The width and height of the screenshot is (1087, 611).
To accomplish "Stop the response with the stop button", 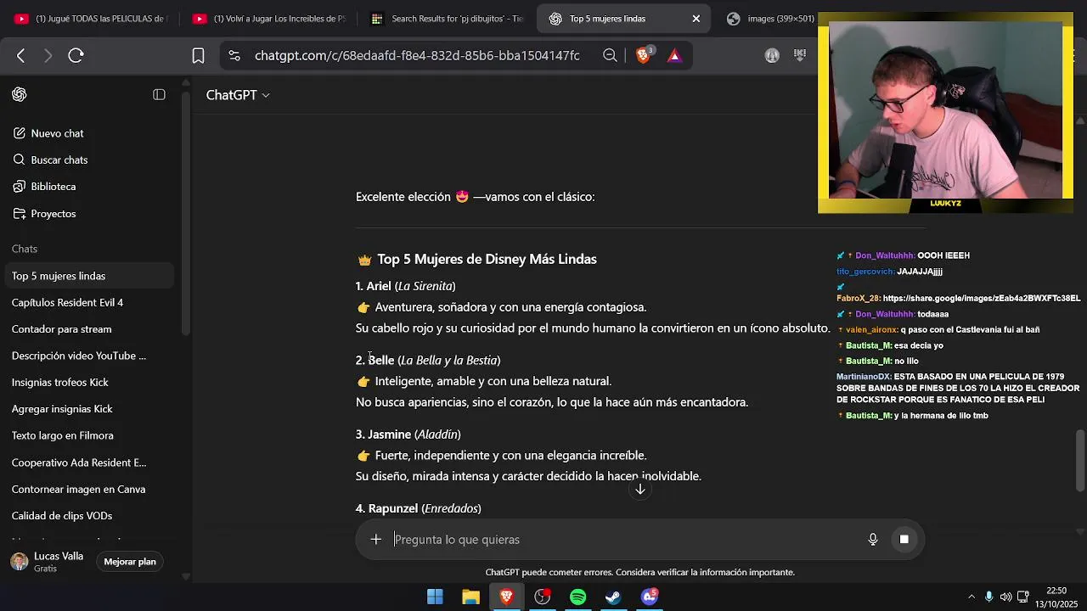I will [904, 539].
